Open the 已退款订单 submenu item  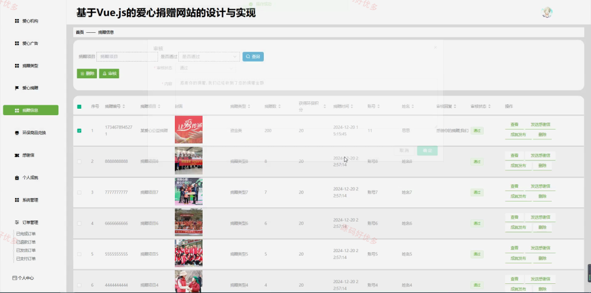coord(26,242)
